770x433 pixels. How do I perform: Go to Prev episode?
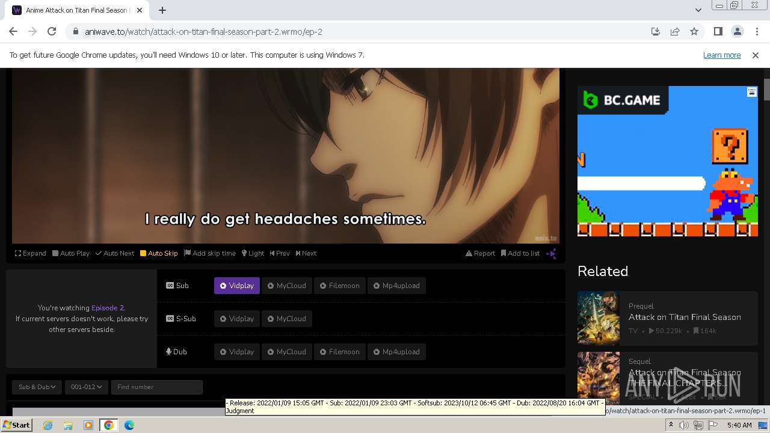tap(280, 253)
